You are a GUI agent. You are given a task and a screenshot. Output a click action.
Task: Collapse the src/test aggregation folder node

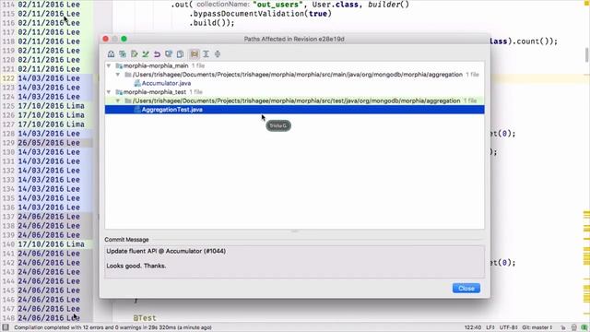point(118,101)
